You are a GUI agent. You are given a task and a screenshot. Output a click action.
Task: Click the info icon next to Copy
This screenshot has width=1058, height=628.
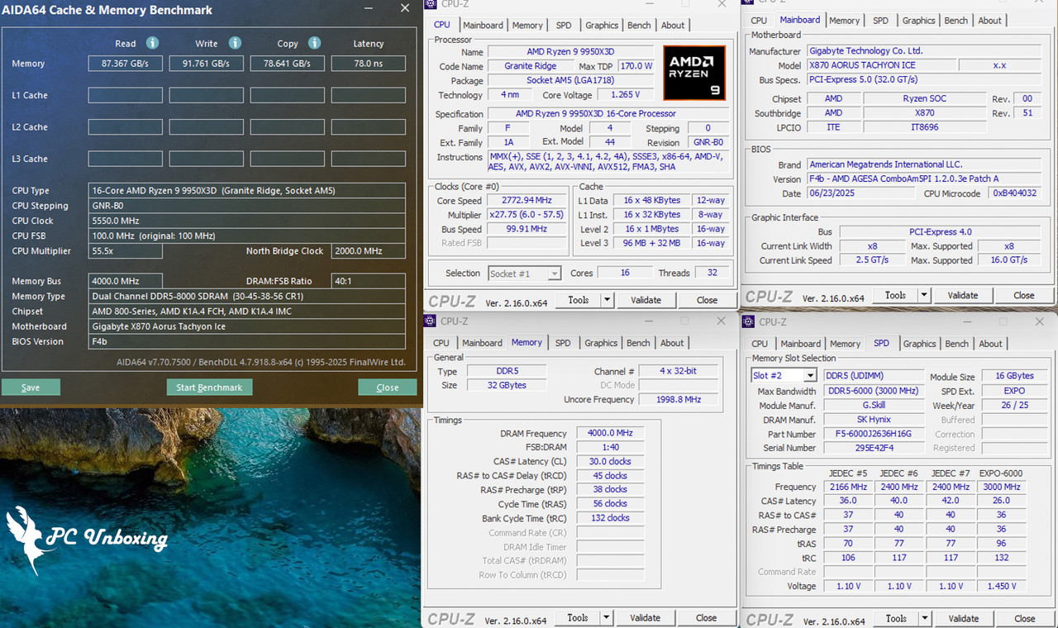(x=314, y=43)
